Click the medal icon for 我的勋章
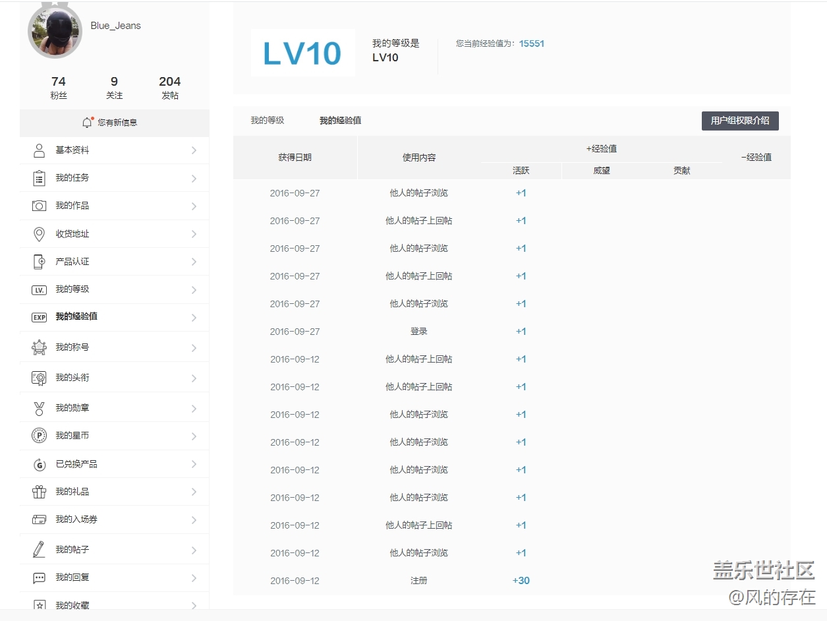The width and height of the screenshot is (827, 621). coord(39,408)
